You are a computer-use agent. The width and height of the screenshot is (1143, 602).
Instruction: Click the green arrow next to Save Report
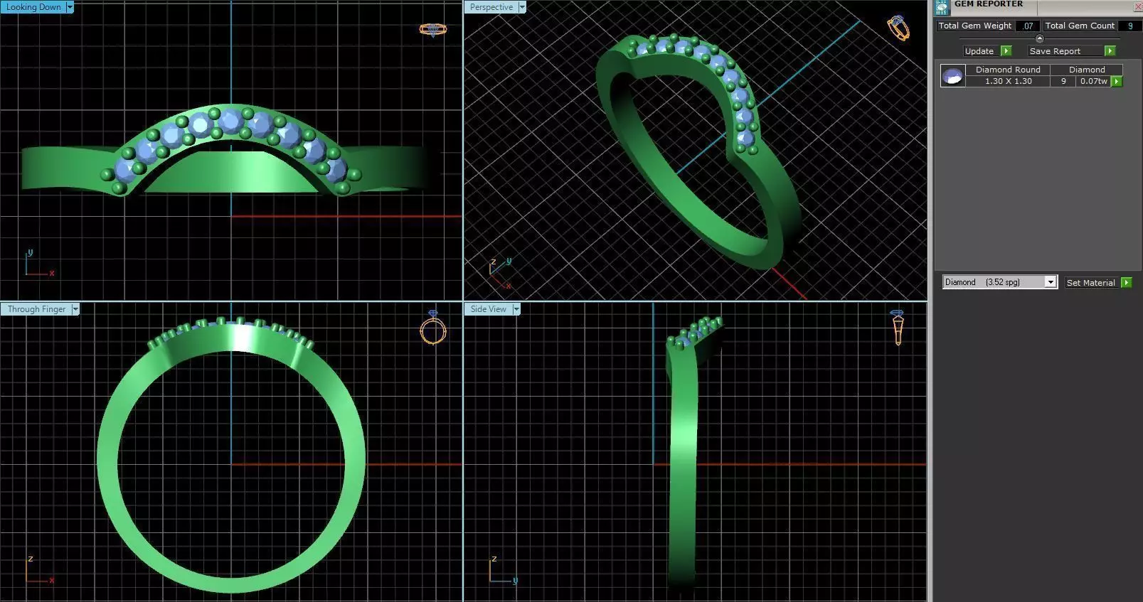tap(1110, 51)
